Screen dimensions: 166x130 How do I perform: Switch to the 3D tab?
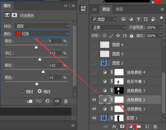coord(94,9)
